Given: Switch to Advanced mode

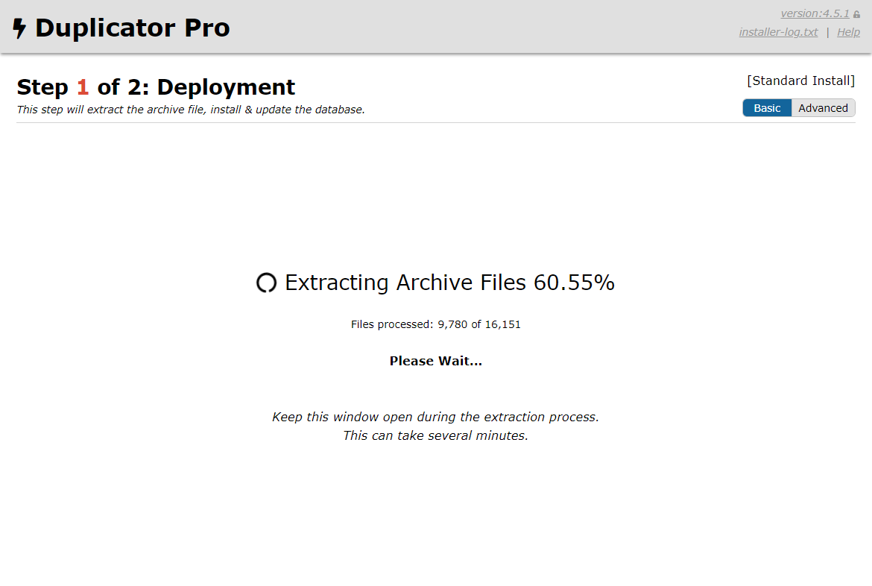Looking at the screenshot, I should tap(823, 108).
